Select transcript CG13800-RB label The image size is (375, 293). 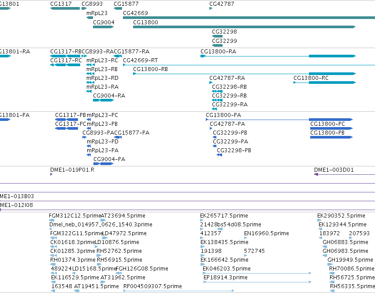pyautogui.click(x=150, y=69)
